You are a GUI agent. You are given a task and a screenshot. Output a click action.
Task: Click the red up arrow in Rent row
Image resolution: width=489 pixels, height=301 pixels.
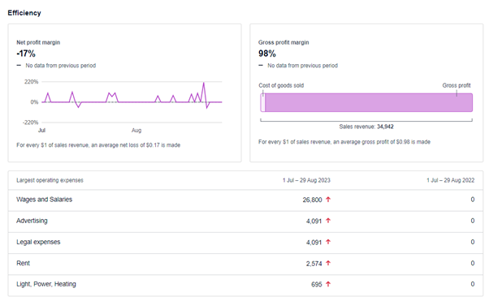click(328, 263)
